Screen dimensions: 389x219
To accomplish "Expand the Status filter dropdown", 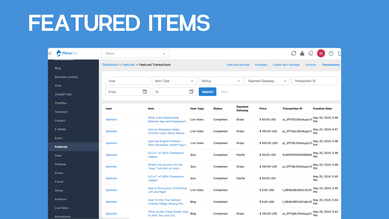I will [221, 81].
